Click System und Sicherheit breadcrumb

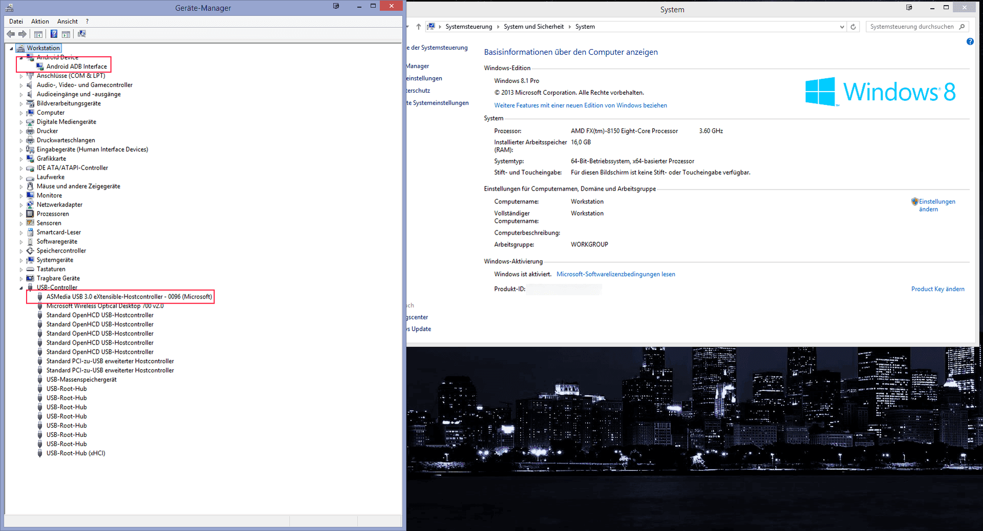pyautogui.click(x=533, y=27)
